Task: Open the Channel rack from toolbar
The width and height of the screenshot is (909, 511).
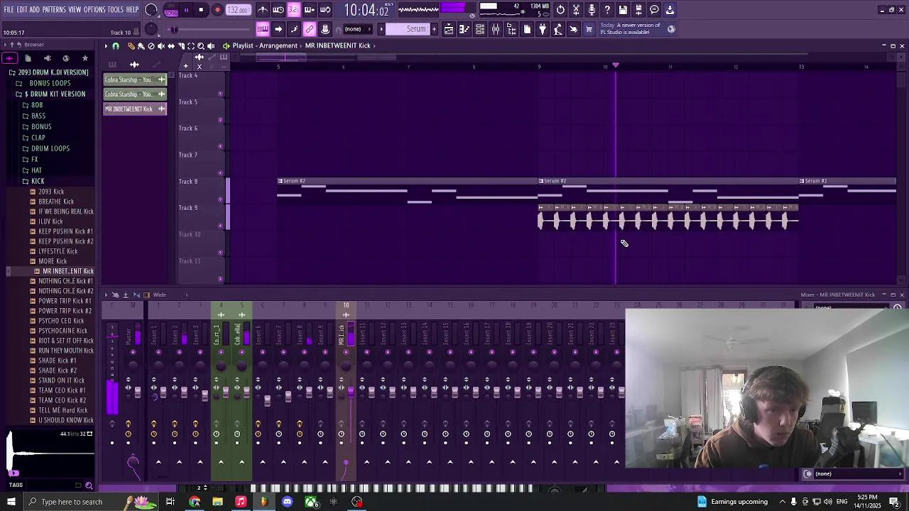Action: [x=480, y=29]
